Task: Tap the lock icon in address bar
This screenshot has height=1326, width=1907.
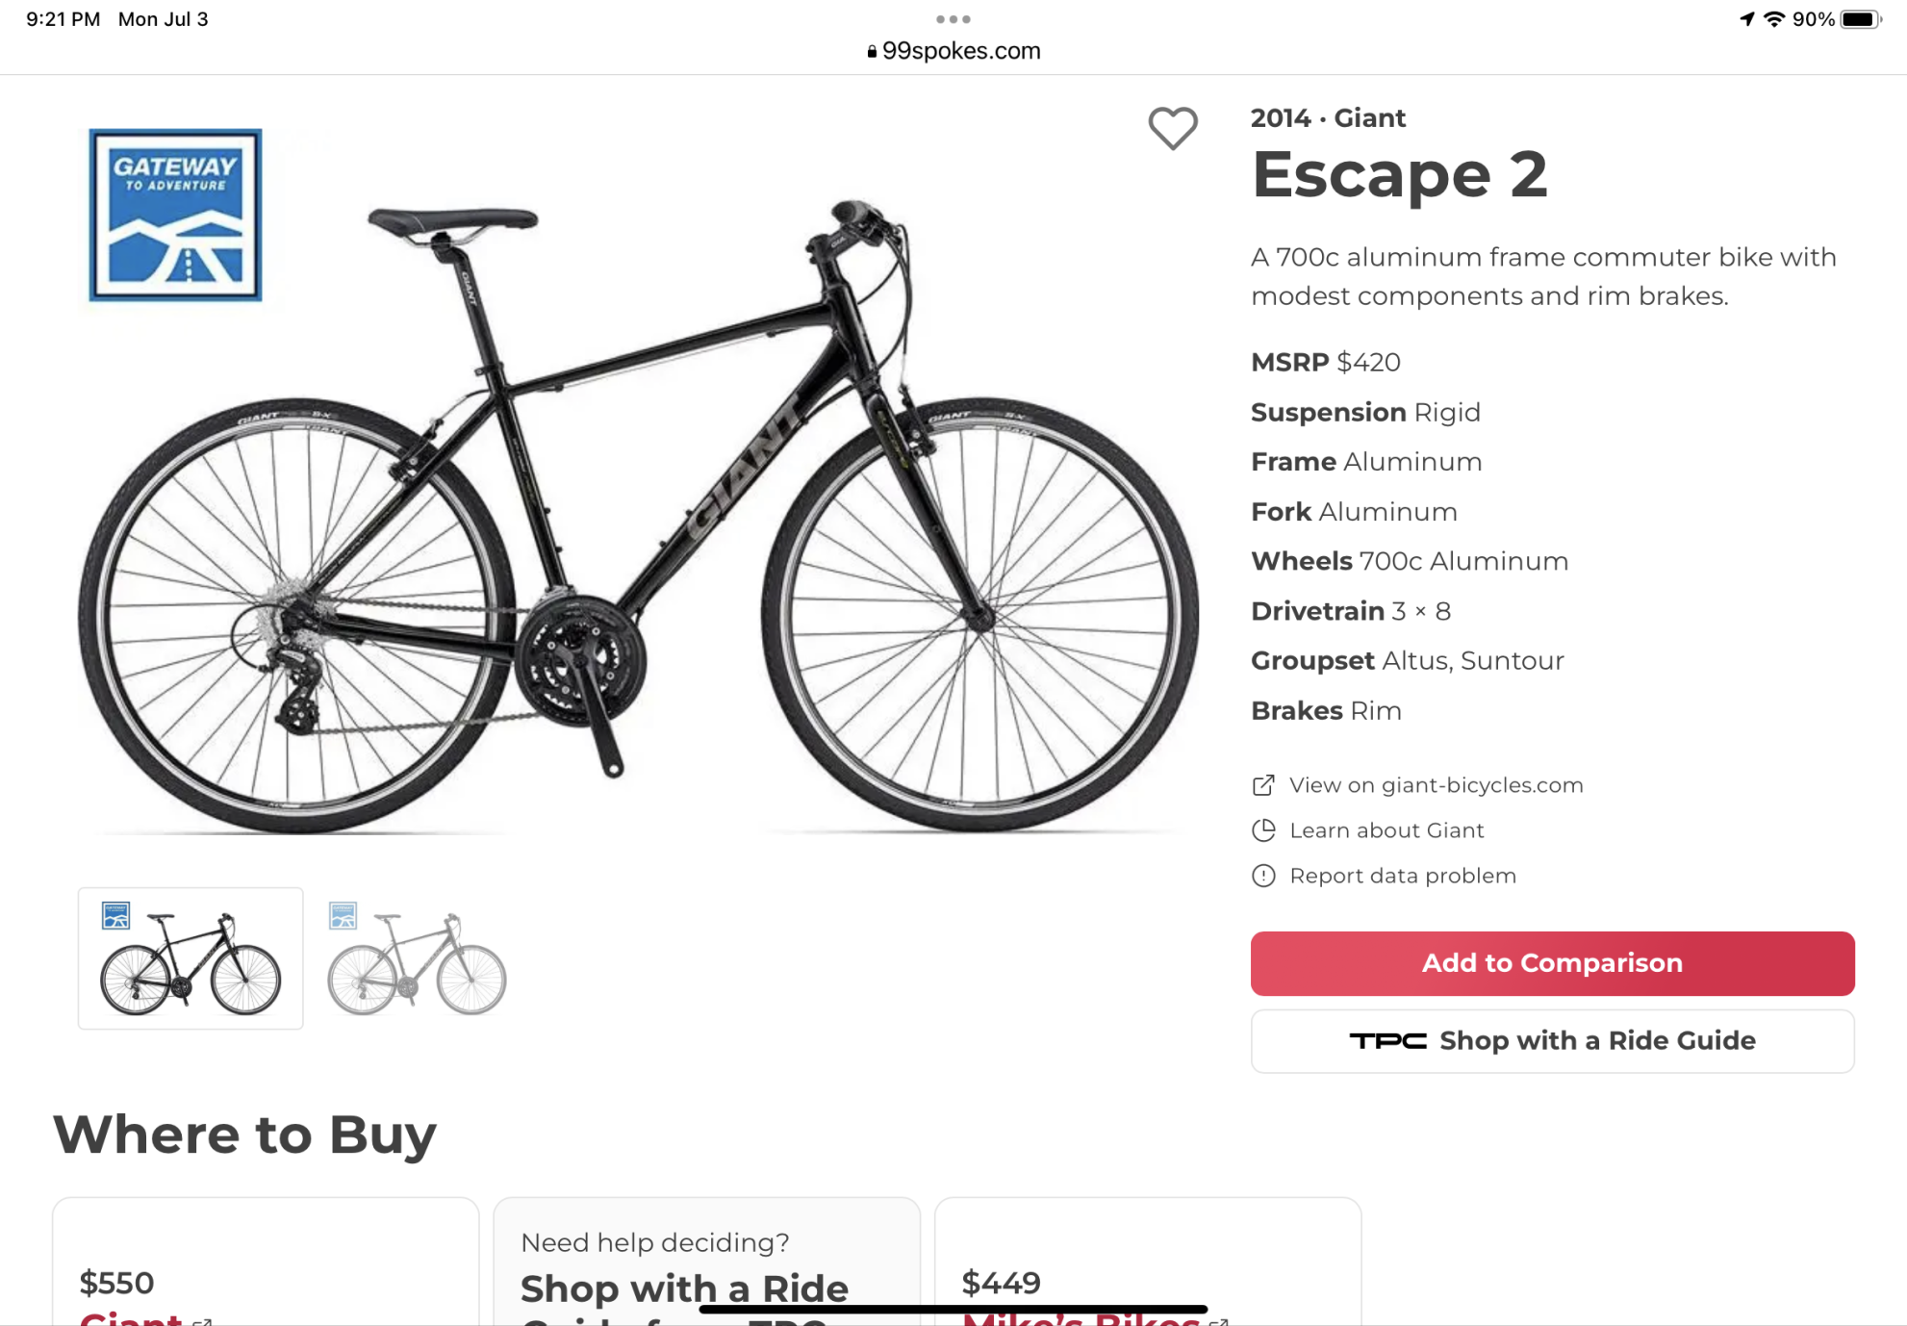Action: [x=872, y=52]
